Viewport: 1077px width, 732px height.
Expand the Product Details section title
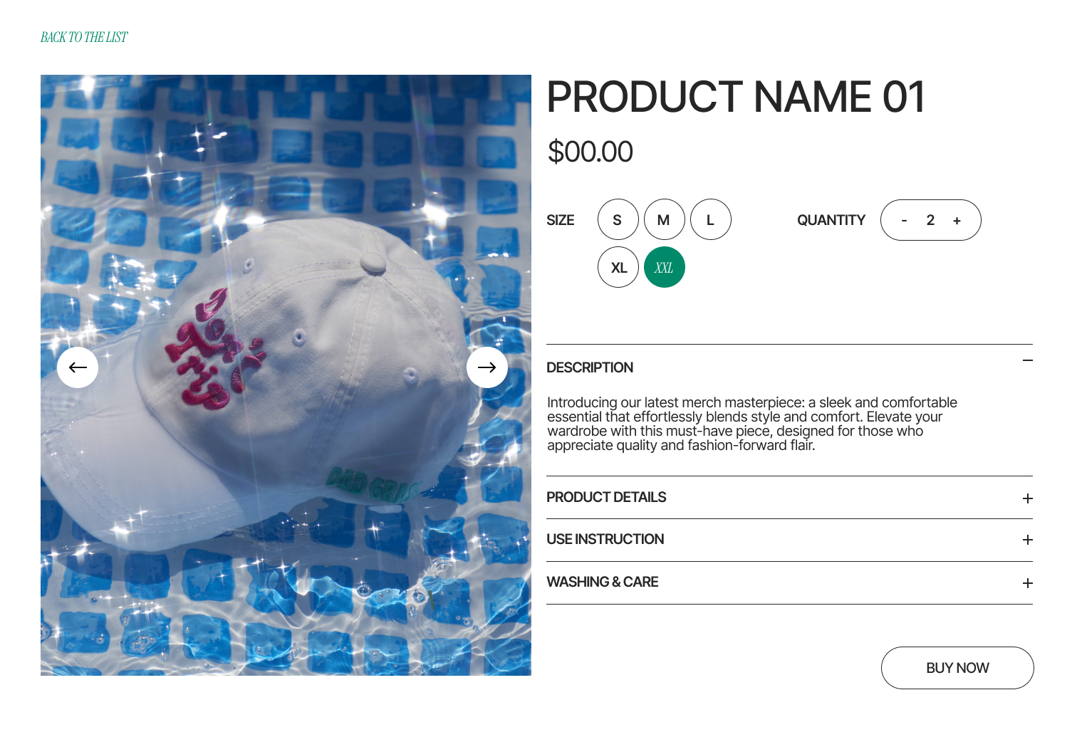click(x=606, y=497)
